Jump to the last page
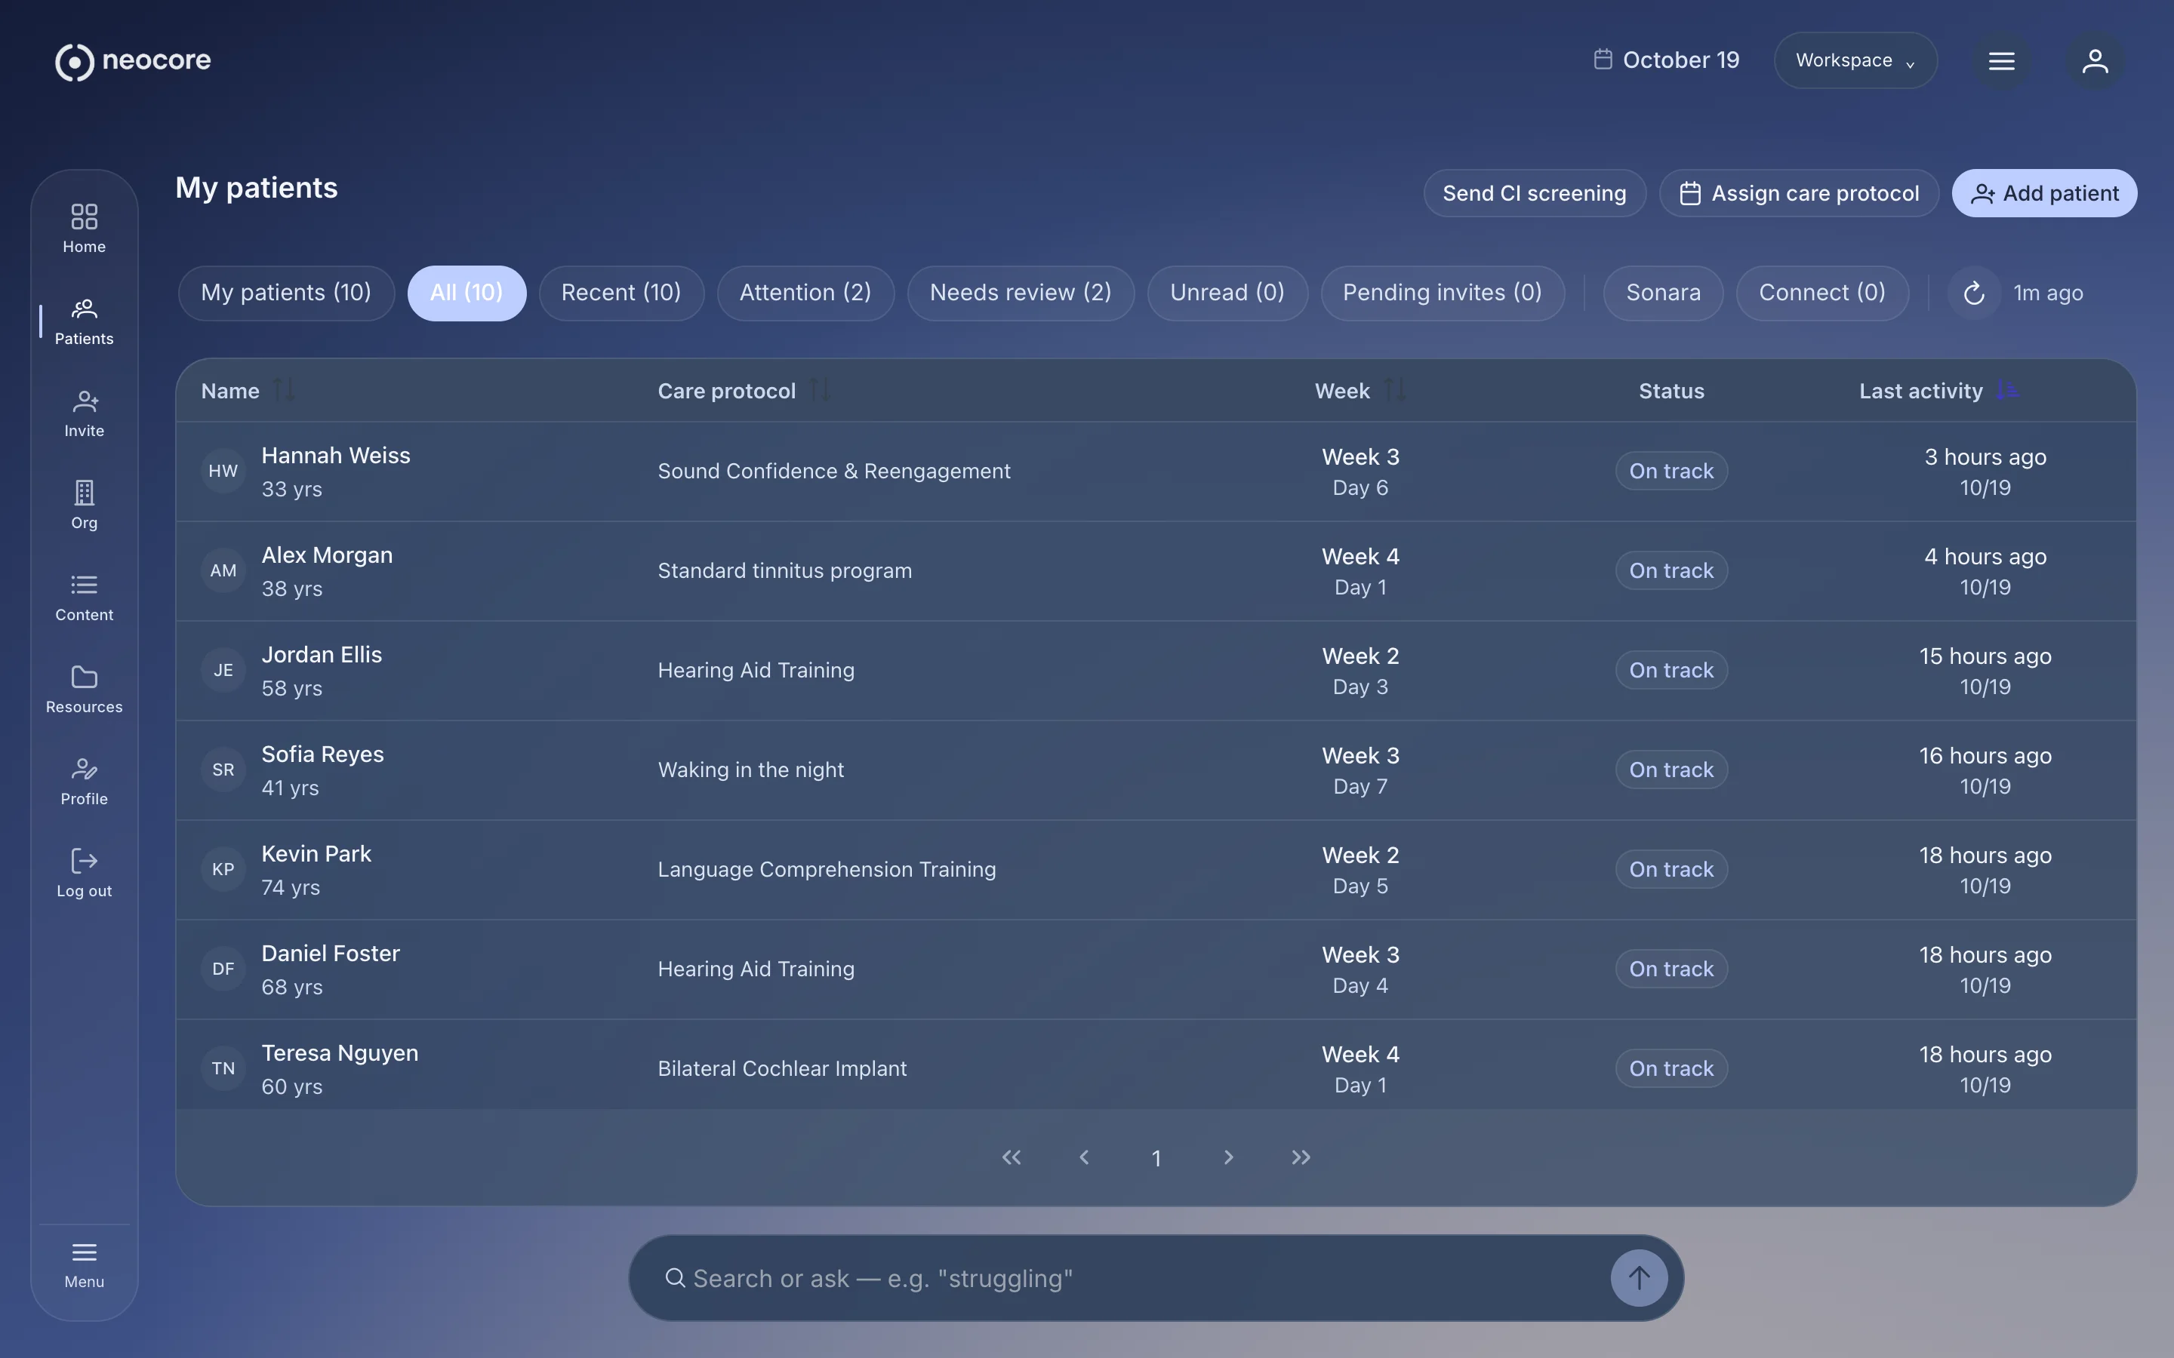 pyautogui.click(x=1301, y=1157)
